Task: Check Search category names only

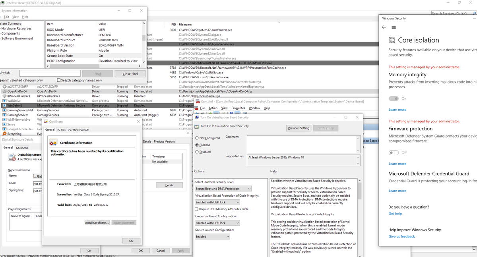Action: click(59, 80)
